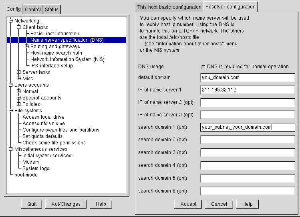Switch to the Control tab
This screenshot has width=300, height=217.
(33, 10)
